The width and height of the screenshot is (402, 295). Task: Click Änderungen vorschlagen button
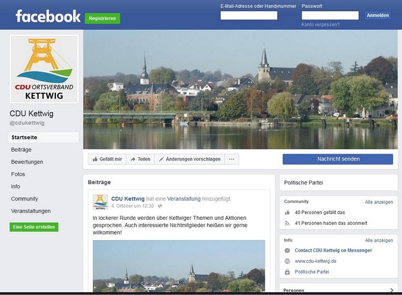click(x=190, y=159)
